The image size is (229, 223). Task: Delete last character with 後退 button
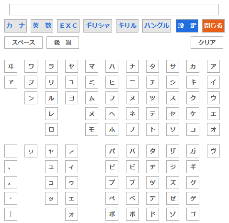coord(63,43)
